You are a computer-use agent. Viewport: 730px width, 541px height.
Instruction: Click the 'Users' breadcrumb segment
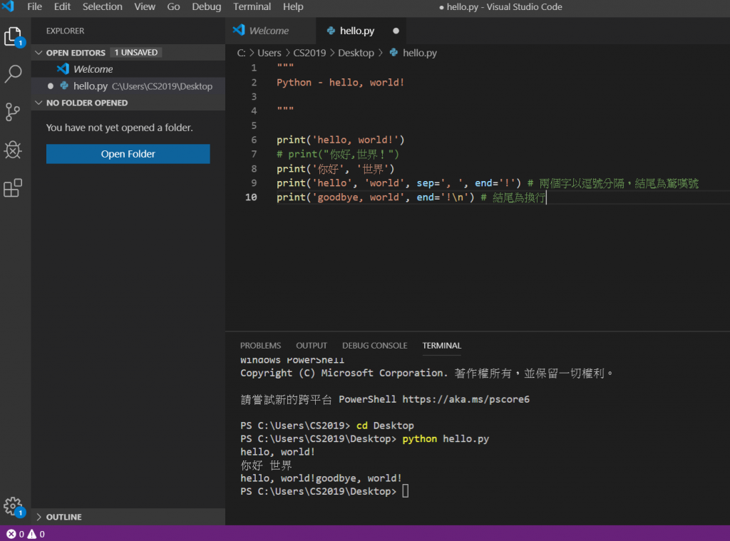[269, 53]
